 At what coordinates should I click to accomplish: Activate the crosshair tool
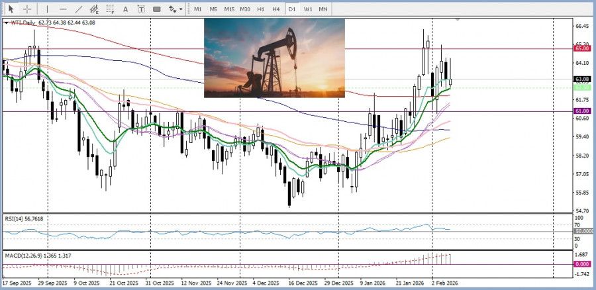pos(27,9)
